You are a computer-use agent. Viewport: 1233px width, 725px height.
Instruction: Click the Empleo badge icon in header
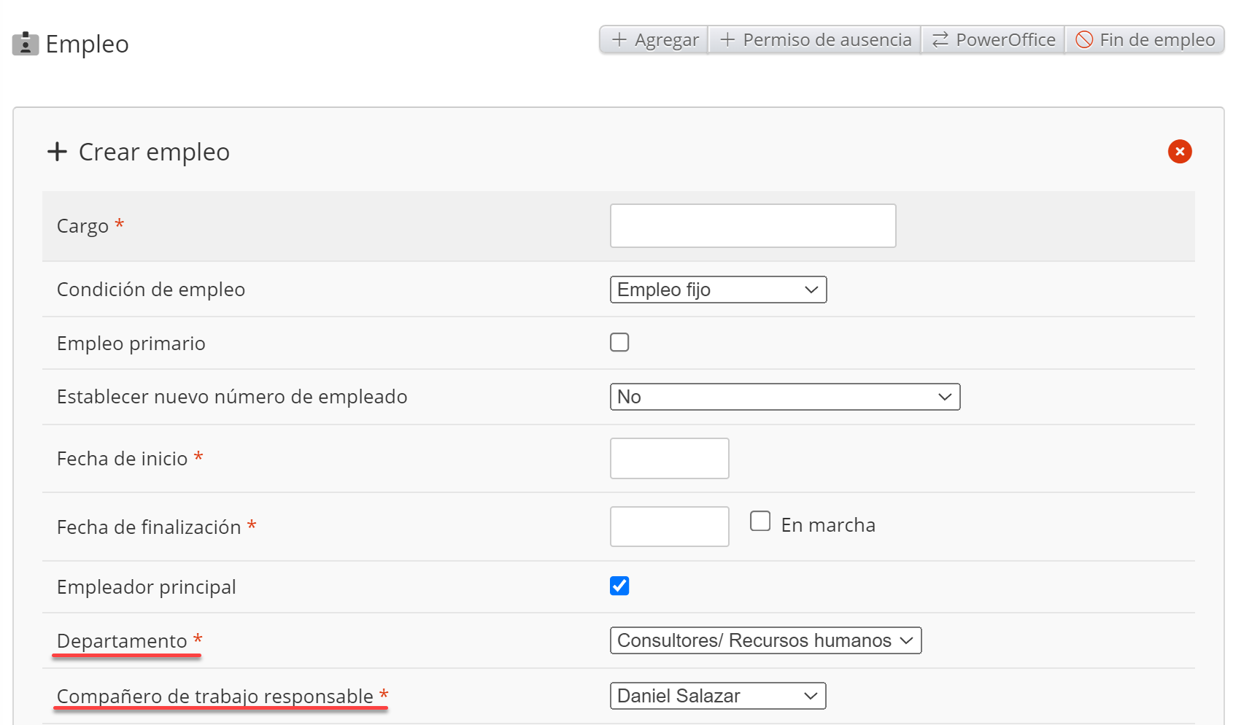pyautogui.click(x=26, y=44)
